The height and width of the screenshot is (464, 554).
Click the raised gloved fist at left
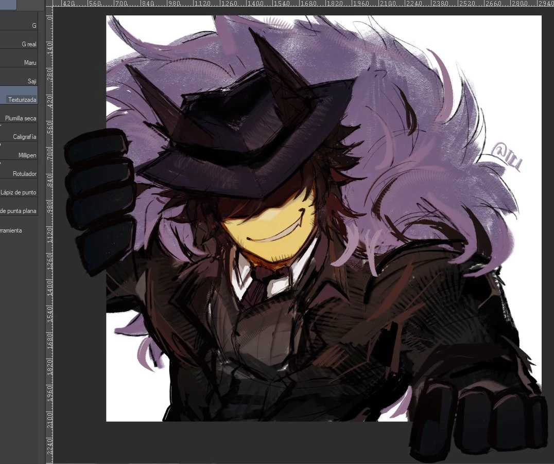pos(99,195)
